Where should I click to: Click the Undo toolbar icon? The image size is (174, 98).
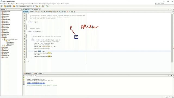(x=14, y=6)
